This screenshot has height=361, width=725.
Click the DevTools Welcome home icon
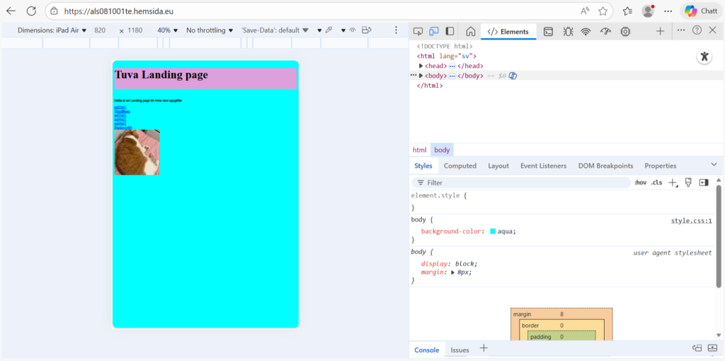pyautogui.click(x=470, y=31)
